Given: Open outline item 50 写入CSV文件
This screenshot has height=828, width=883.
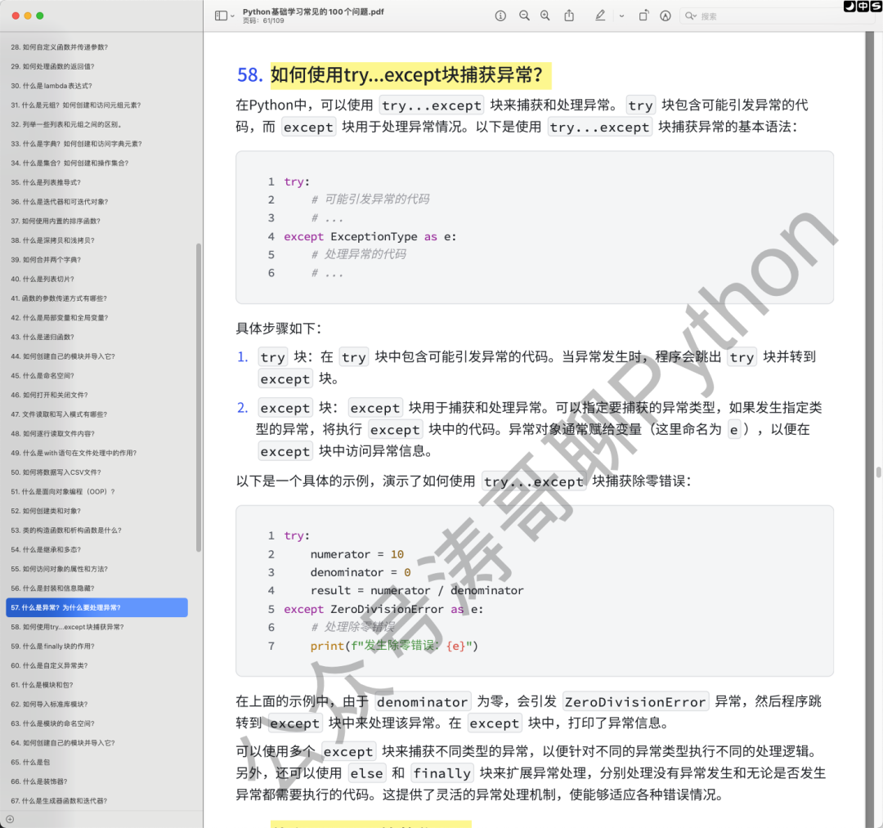Looking at the screenshot, I should [56, 472].
